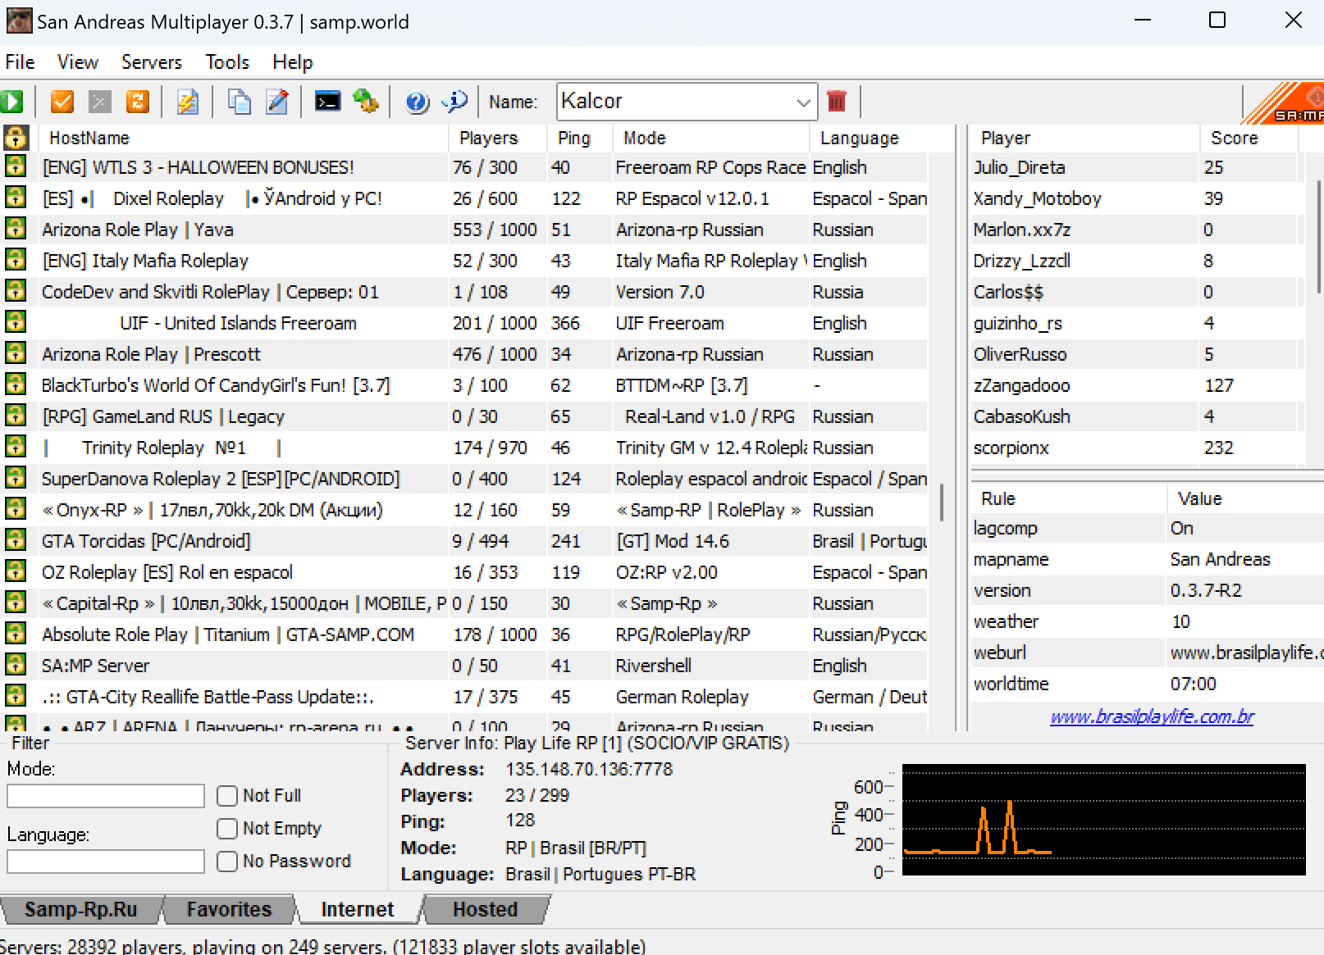This screenshot has height=955, width=1324.
Task: Click the orange checkmark Add Server icon
Action: [x=62, y=102]
